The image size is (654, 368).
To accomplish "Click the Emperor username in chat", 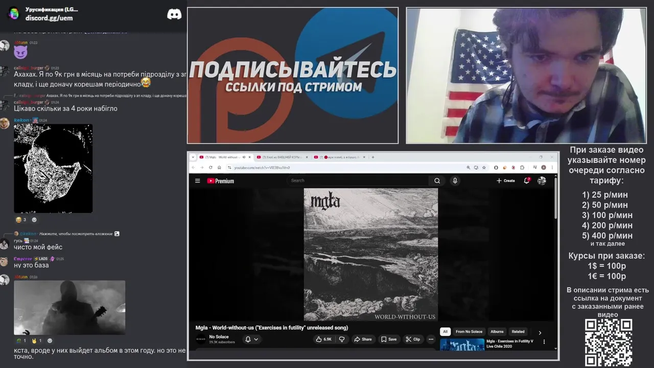I will pos(23,259).
